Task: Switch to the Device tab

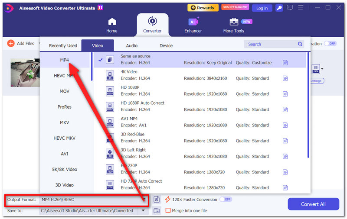Action: [x=166, y=46]
